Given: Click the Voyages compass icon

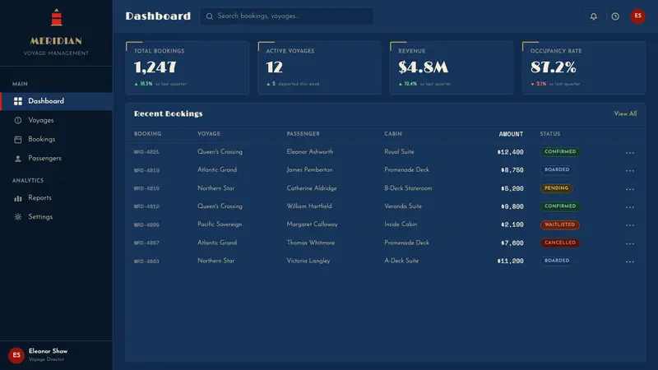Looking at the screenshot, I should pos(17,120).
